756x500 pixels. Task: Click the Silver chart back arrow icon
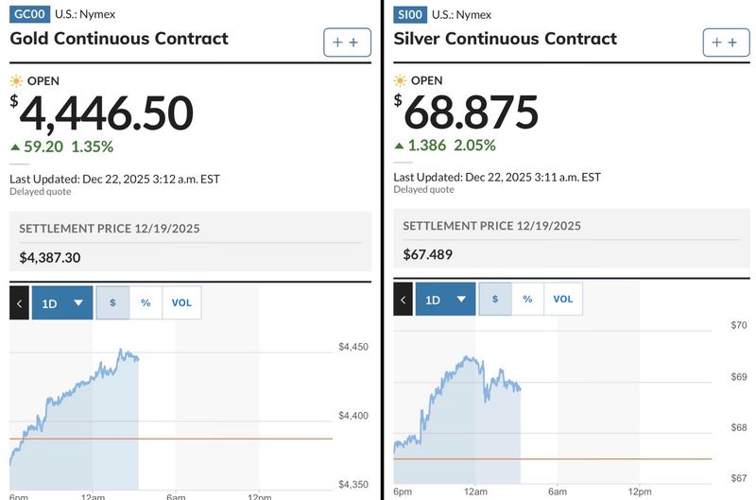404,300
